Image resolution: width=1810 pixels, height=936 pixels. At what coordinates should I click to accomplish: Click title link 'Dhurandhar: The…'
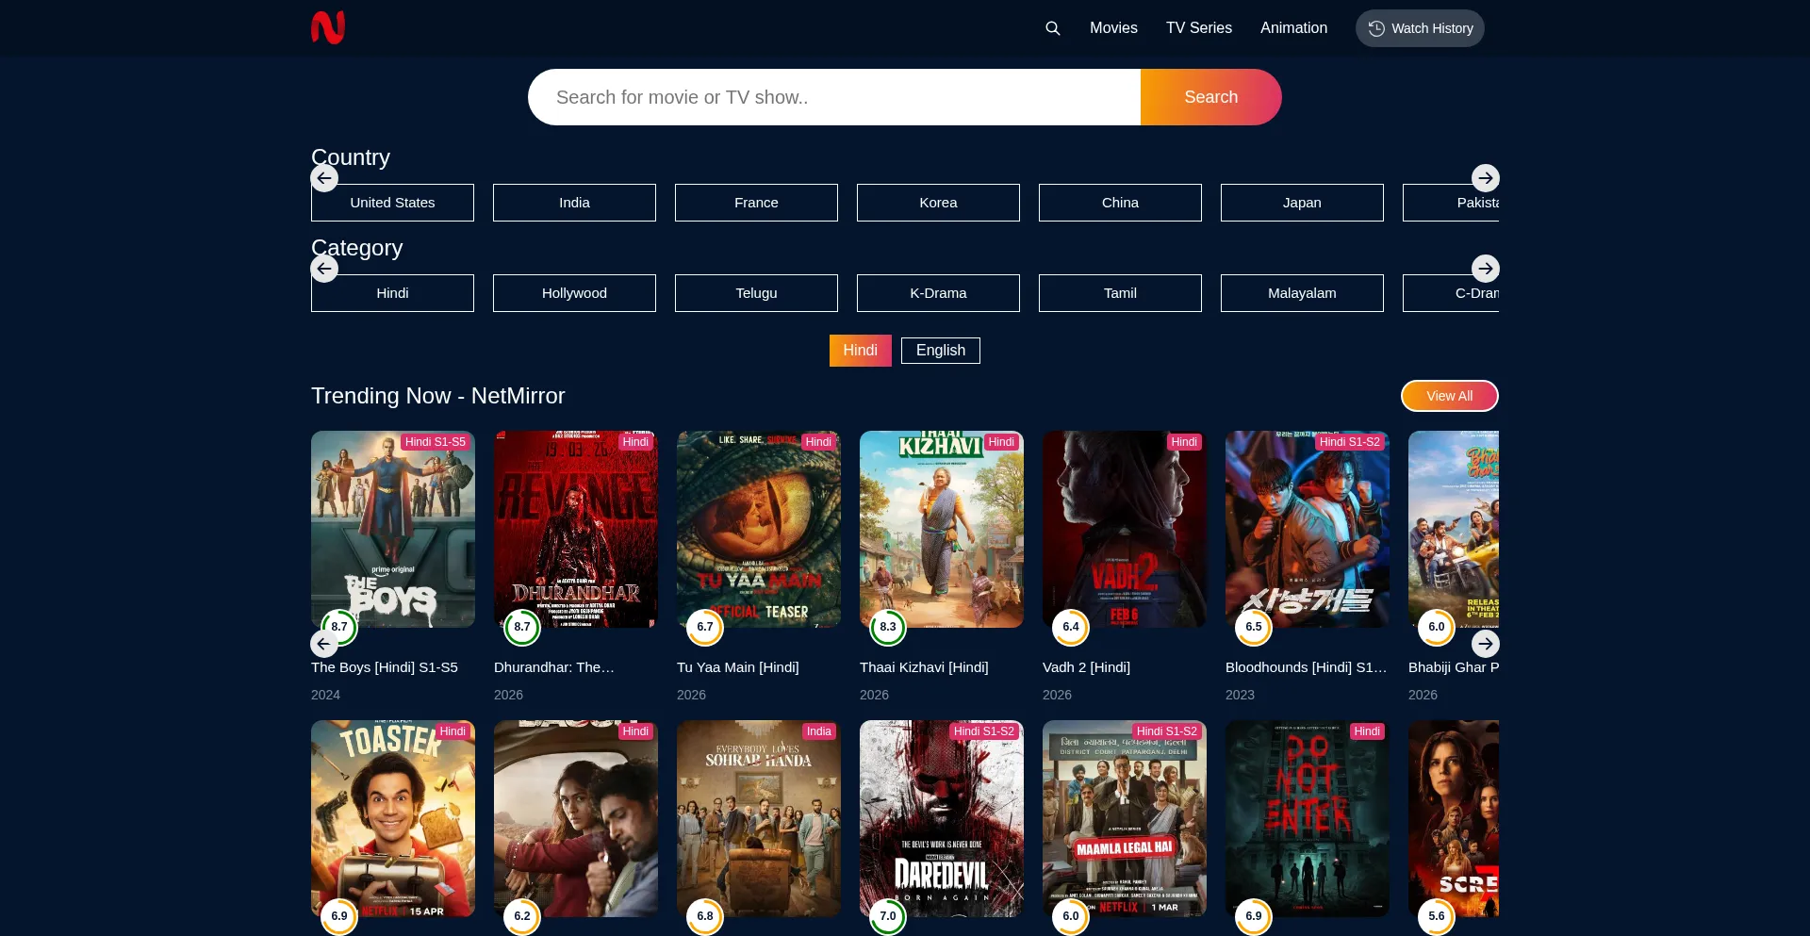tap(554, 667)
